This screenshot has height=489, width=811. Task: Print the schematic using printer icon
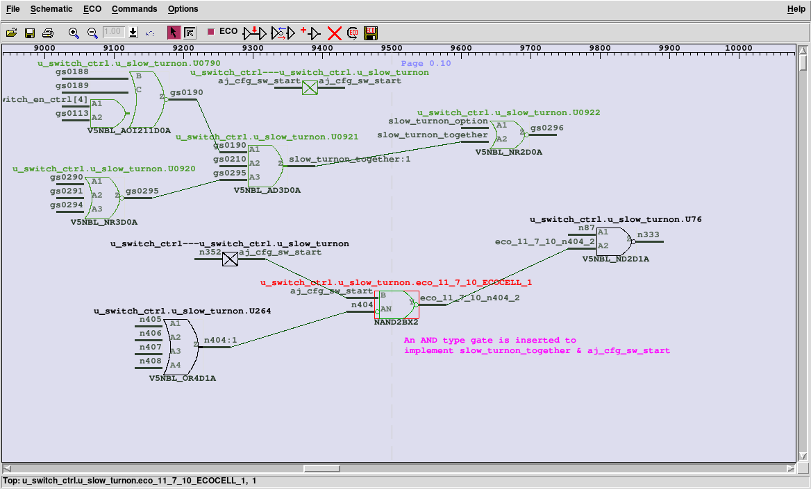point(48,33)
